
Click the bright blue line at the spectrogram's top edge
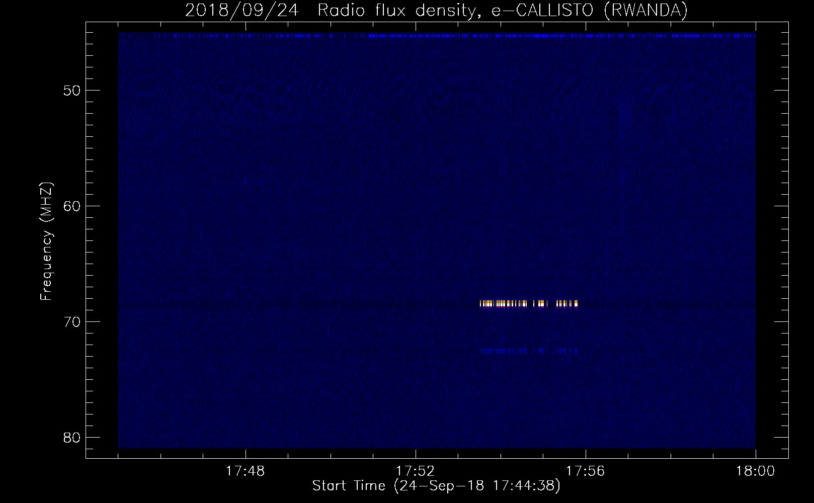(437, 36)
